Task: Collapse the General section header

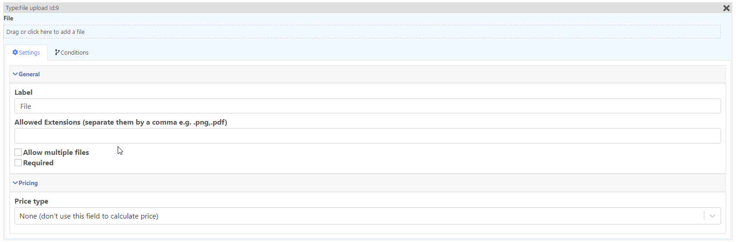Action: 368,74
